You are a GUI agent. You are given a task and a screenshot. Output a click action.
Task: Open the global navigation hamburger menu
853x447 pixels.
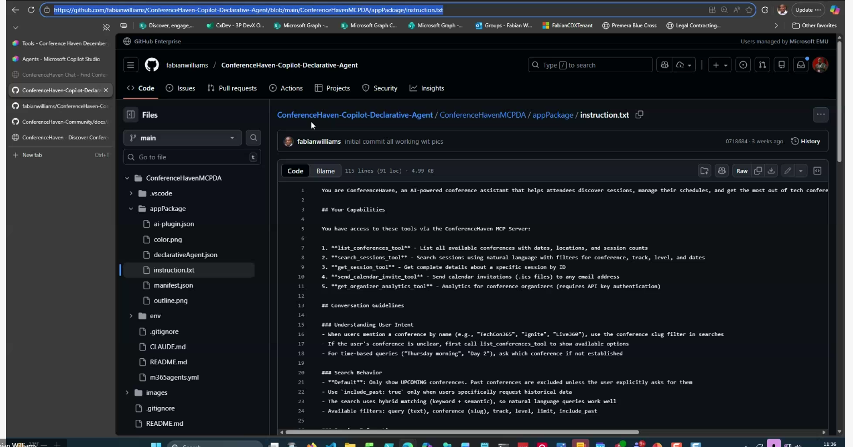(131, 65)
